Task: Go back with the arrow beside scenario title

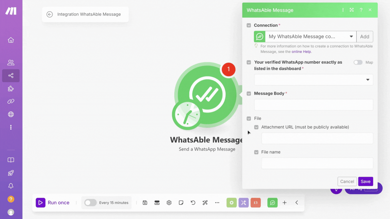Action: 50,14
